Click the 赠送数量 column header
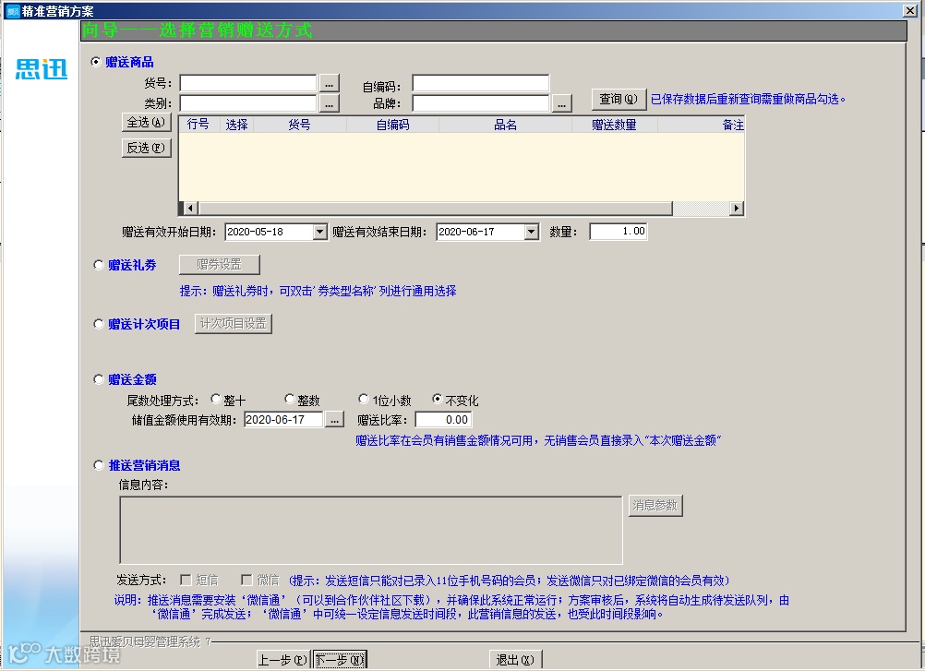This screenshot has width=925, height=671. (615, 125)
